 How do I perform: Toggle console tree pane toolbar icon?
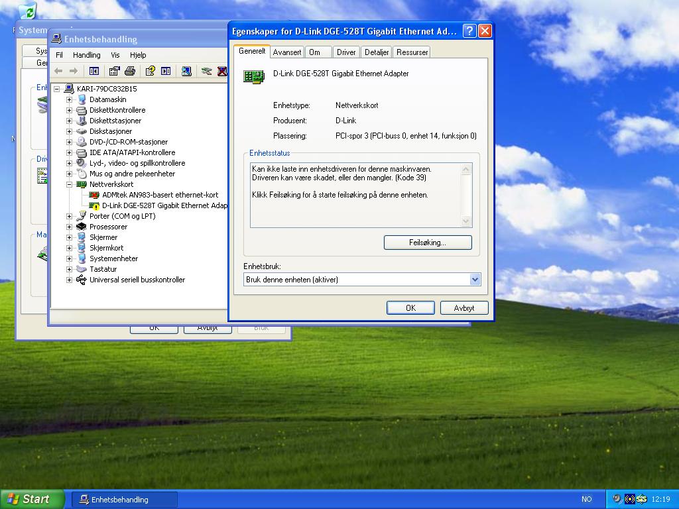(94, 71)
